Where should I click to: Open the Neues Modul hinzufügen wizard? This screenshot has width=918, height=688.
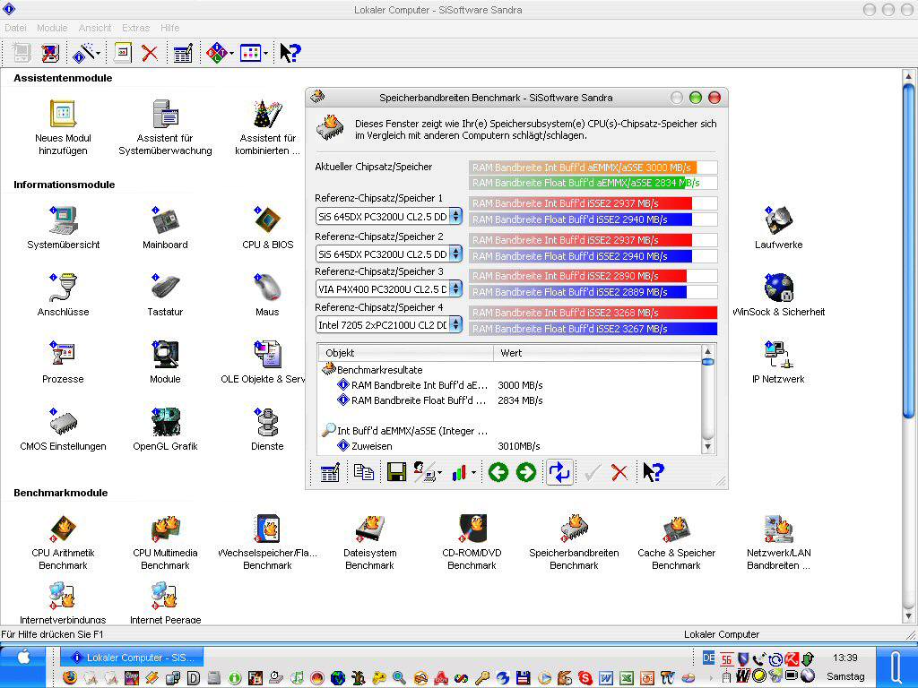(x=63, y=127)
